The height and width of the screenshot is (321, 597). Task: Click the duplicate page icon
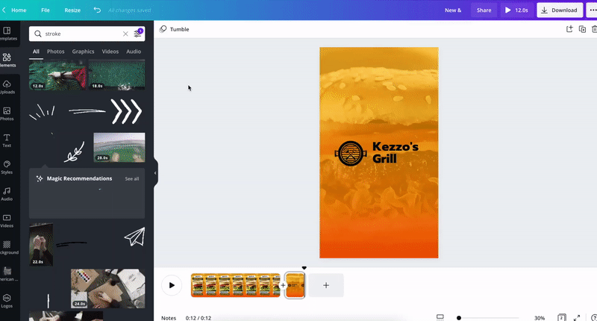[x=582, y=29]
